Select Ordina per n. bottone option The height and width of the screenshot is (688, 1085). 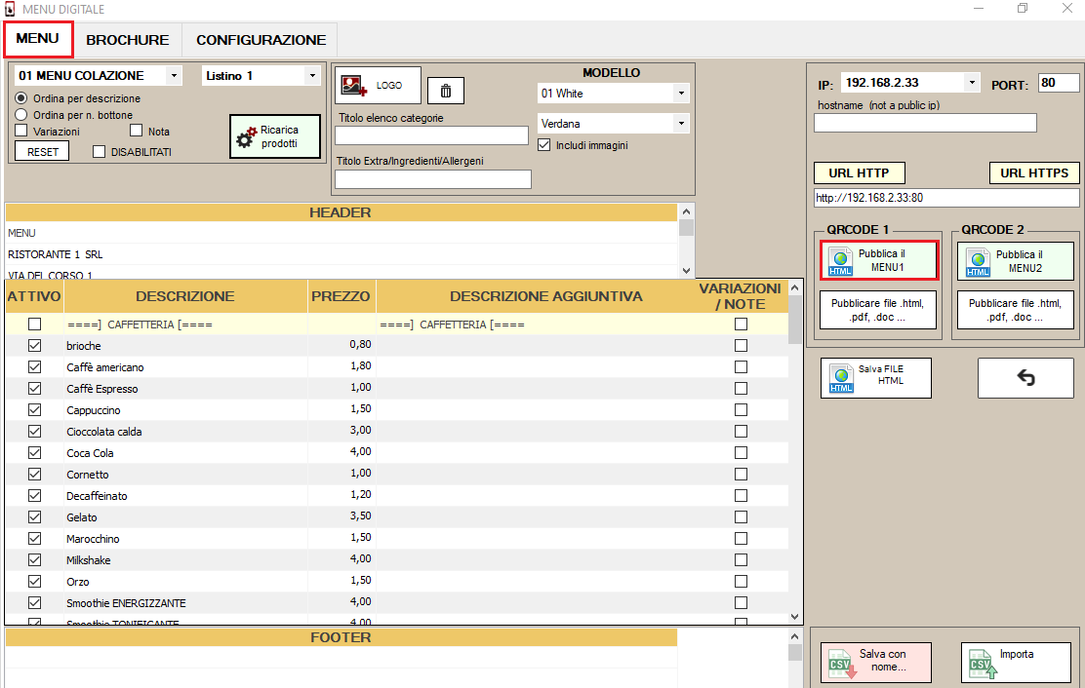(x=20, y=115)
